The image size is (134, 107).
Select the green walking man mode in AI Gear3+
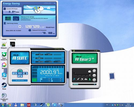[90, 79]
